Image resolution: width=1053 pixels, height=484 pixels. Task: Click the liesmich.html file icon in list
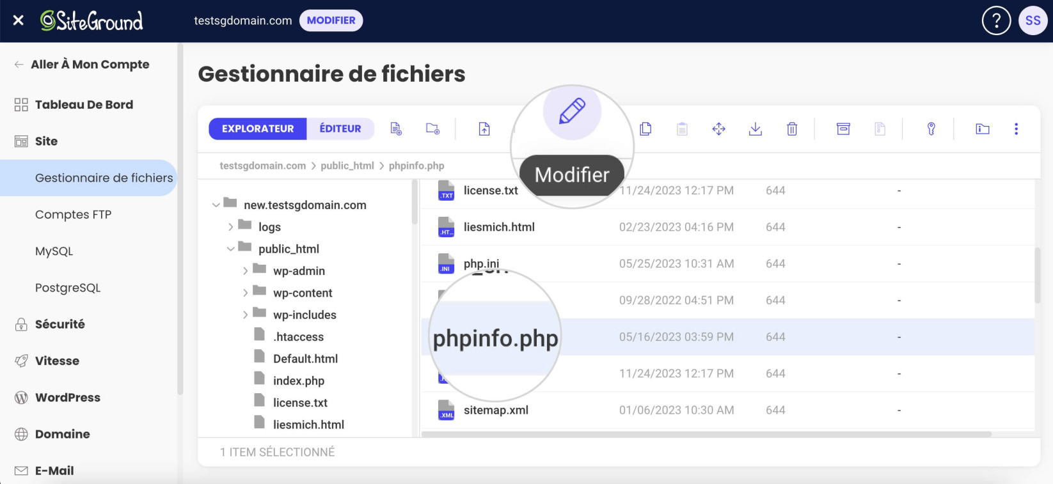(x=446, y=227)
